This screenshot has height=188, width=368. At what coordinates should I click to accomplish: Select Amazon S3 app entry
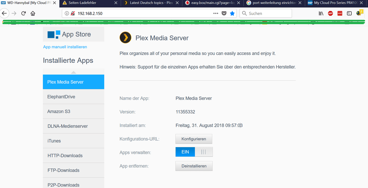[x=73, y=111]
